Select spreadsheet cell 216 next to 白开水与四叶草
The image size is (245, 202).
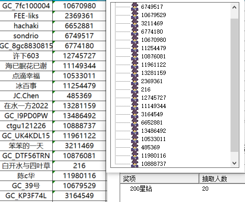(79, 166)
